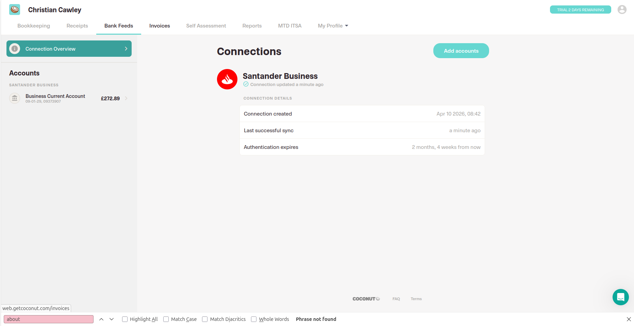Click the Coconut logo in the header
Image resolution: width=634 pixels, height=326 pixels.
pyautogui.click(x=14, y=10)
